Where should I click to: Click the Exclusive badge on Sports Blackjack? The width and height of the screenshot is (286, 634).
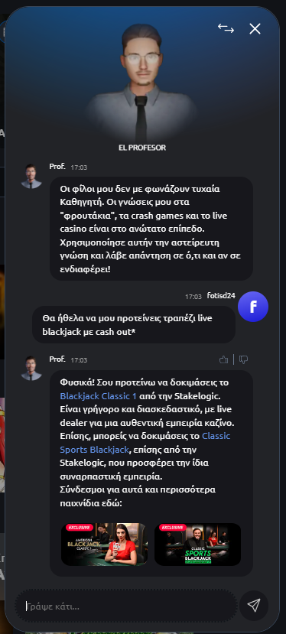173,528
